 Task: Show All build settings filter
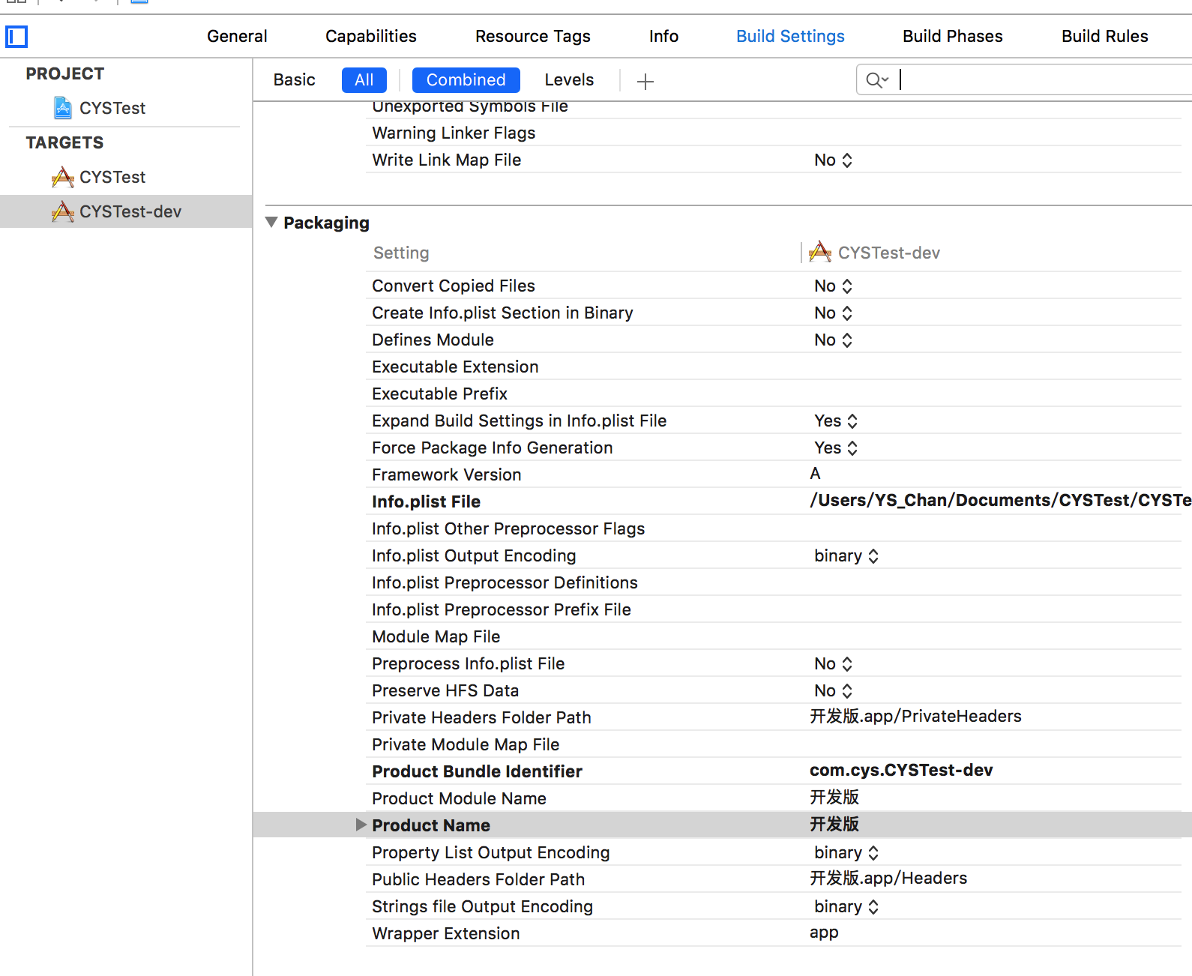click(364, 80)
